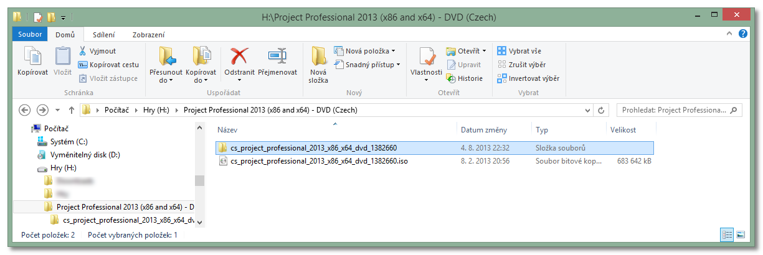Viewport: 763px width, 255px height.
Task: Switch to the Zobrazení ribbon tab
Action: pyautogui.click(x=148, y=35)
